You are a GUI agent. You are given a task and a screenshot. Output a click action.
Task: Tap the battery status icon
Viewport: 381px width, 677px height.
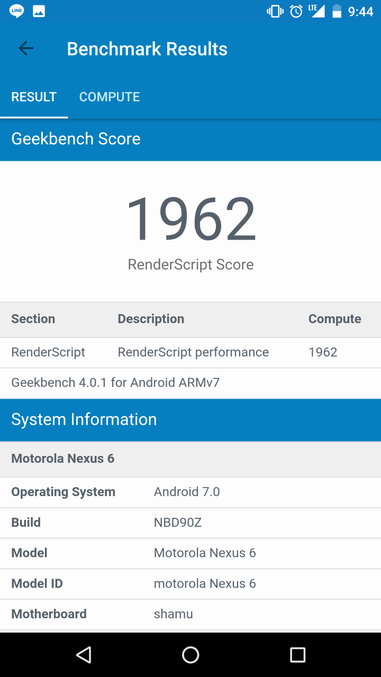pyautogui.click(x=337, y=11)
